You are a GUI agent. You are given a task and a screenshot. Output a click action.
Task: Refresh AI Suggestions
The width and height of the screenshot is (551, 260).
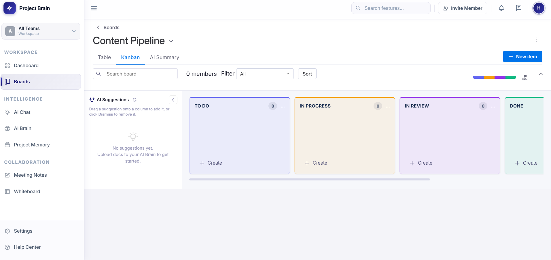point(135,100)
